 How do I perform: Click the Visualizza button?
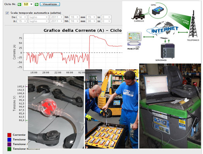tap(50, 4)
